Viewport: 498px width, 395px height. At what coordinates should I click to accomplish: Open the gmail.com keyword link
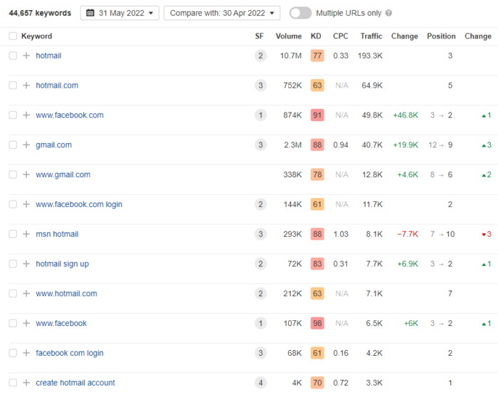53,145
